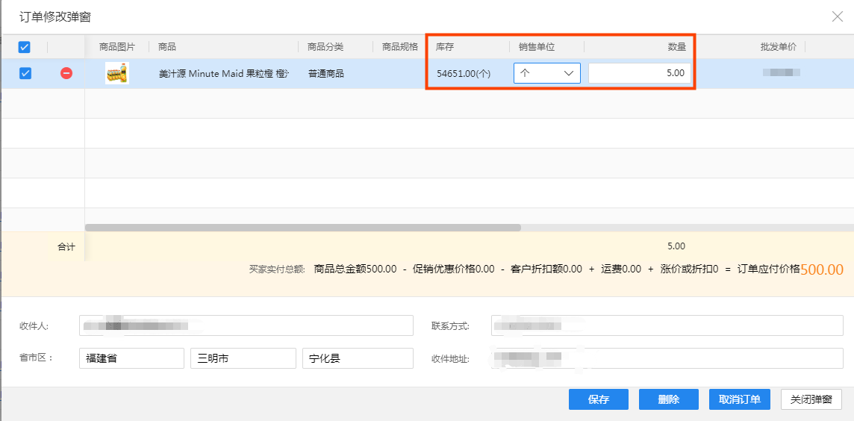
Task: Click the quantity field showing 5.00
Action: (640, 73)
